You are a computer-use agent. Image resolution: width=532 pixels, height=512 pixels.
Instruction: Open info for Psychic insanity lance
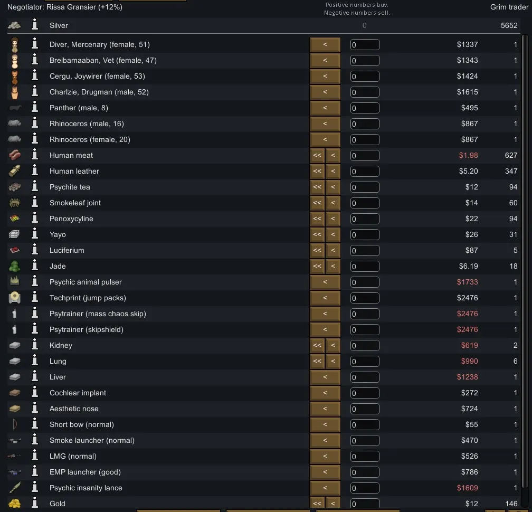pyautogui.click(x=35, y=488)
